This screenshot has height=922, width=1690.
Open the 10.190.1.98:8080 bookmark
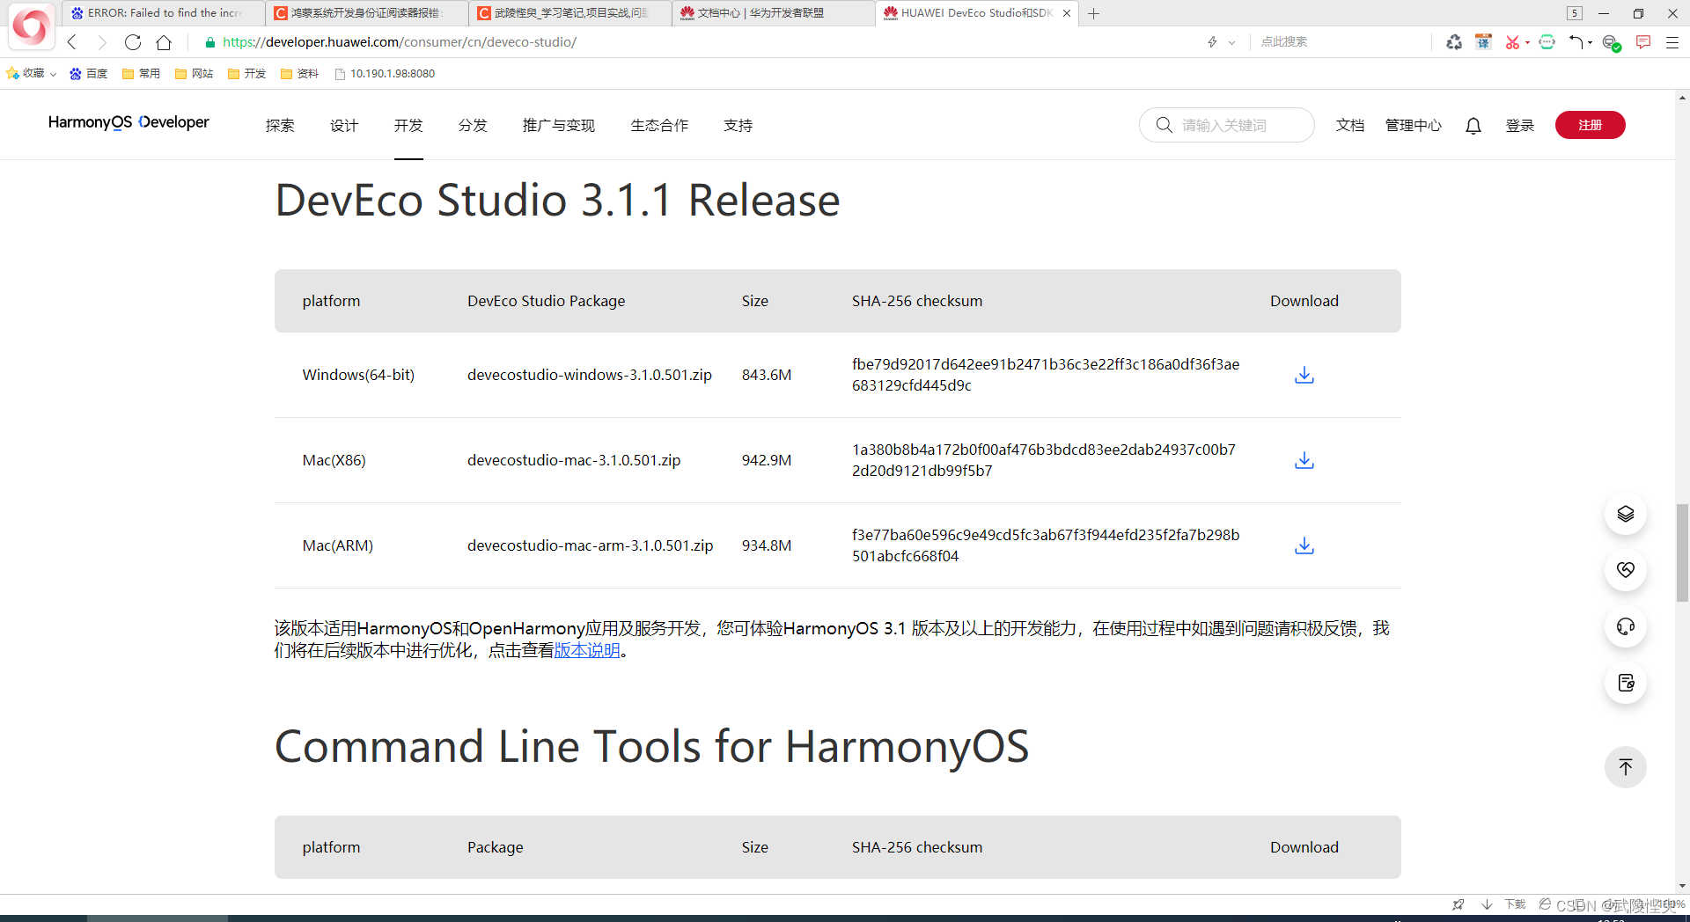point(385,74)
